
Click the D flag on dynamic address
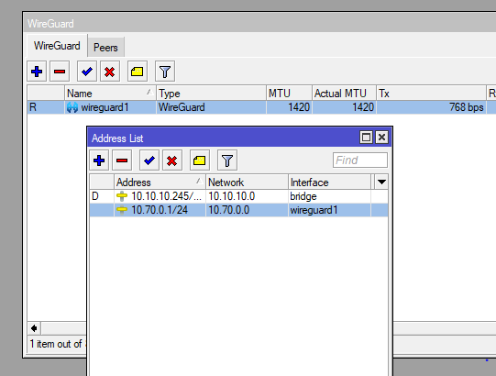(95, 196)
